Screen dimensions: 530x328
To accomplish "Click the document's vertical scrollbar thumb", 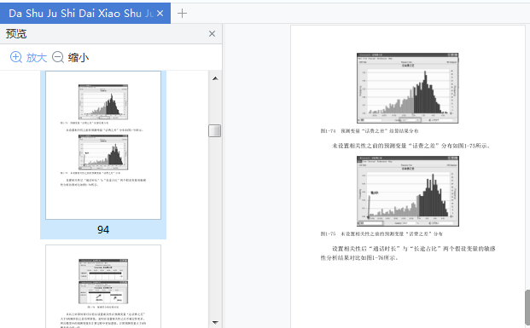I will coord(527,308).
